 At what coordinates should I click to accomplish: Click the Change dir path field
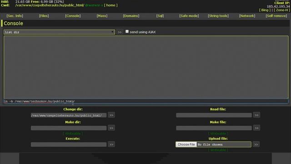pyautogui.click(x=69, y=115)
